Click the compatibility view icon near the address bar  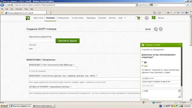point(140,5)
